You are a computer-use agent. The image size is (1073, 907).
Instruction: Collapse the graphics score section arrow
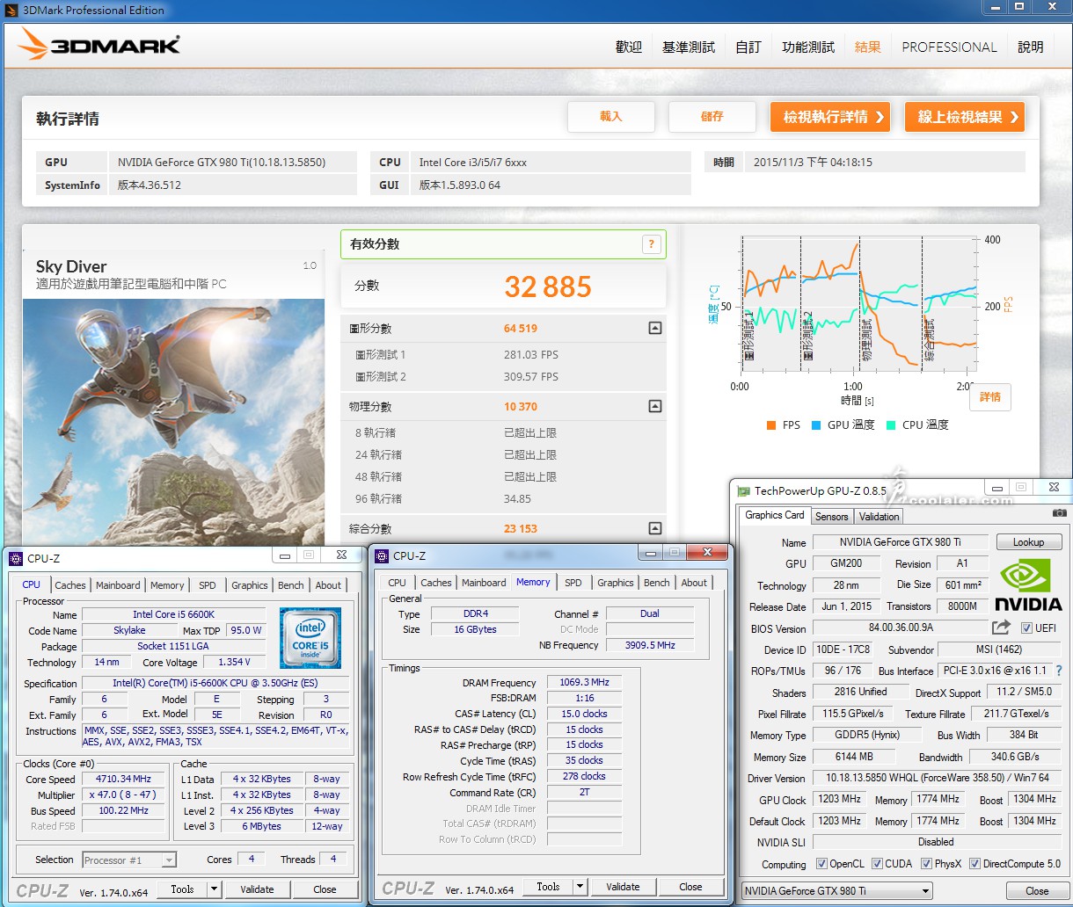[x=654, y=328]
